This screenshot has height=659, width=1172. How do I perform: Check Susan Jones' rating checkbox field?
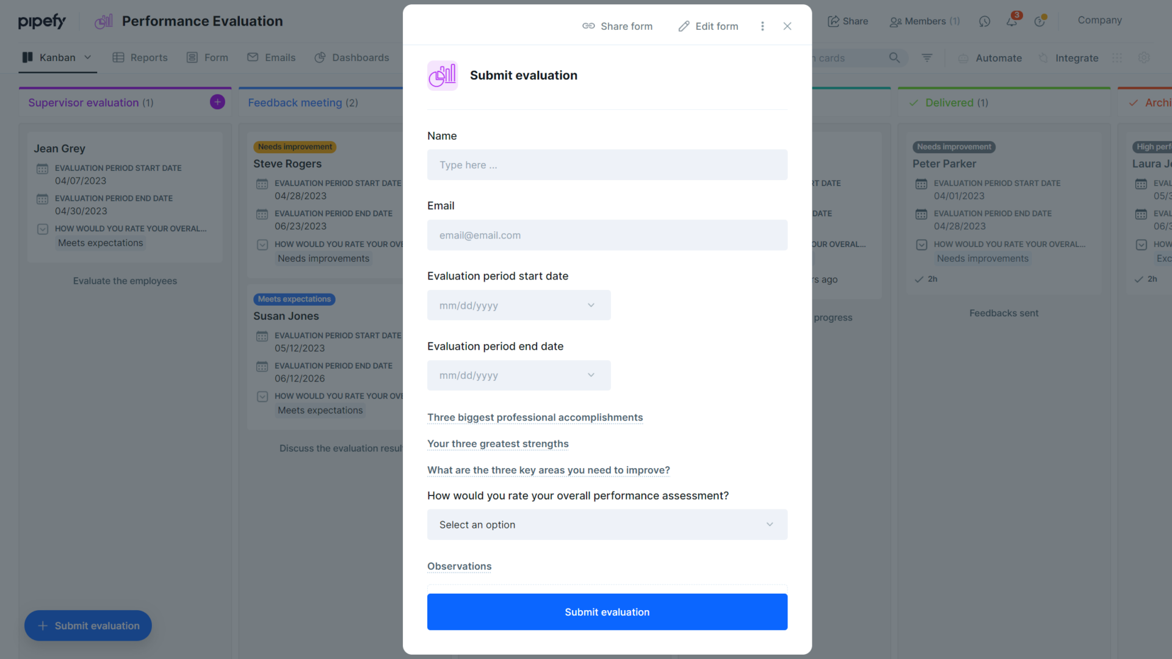tap(262, 396)
